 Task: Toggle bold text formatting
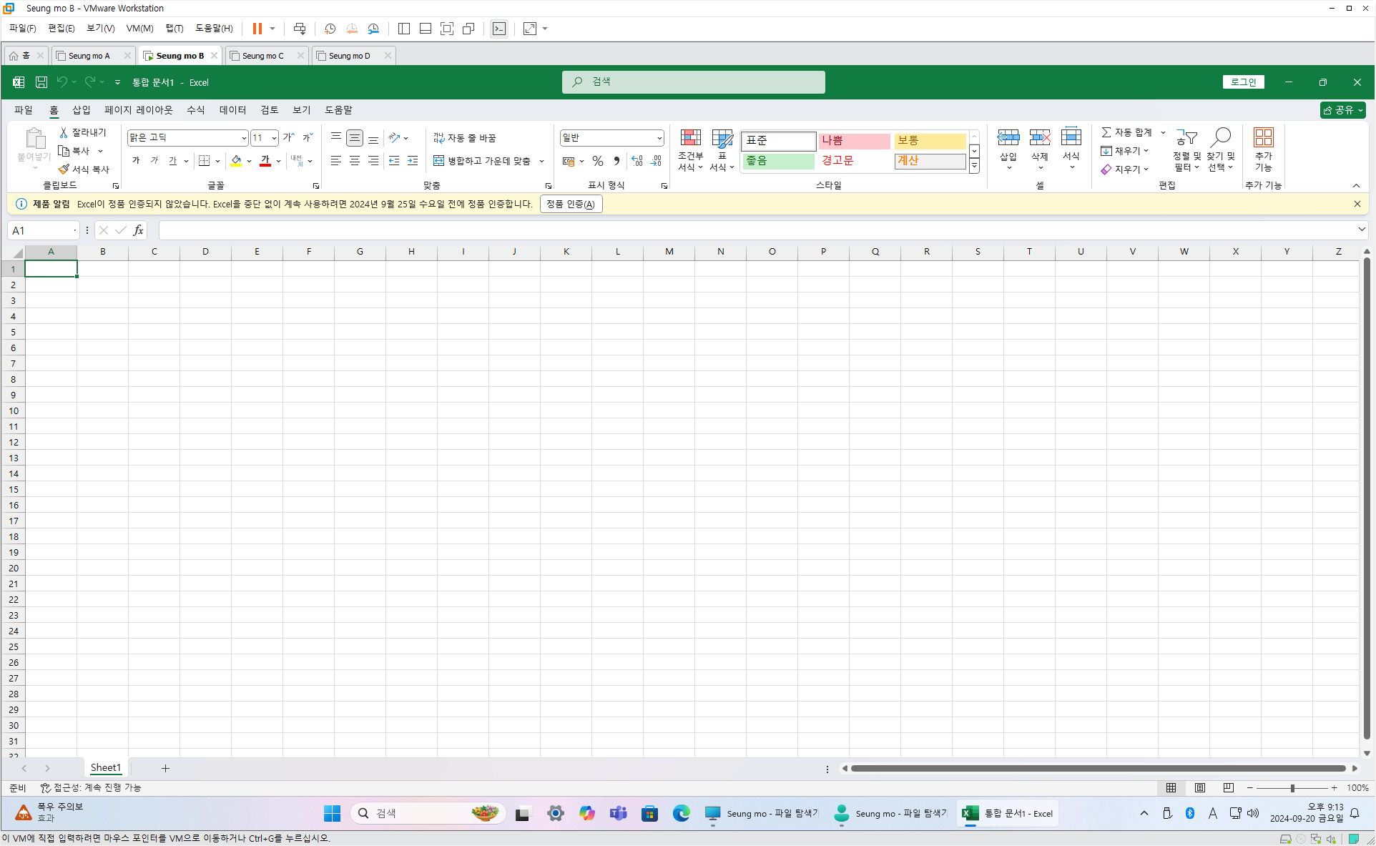[x=136, y=161]
